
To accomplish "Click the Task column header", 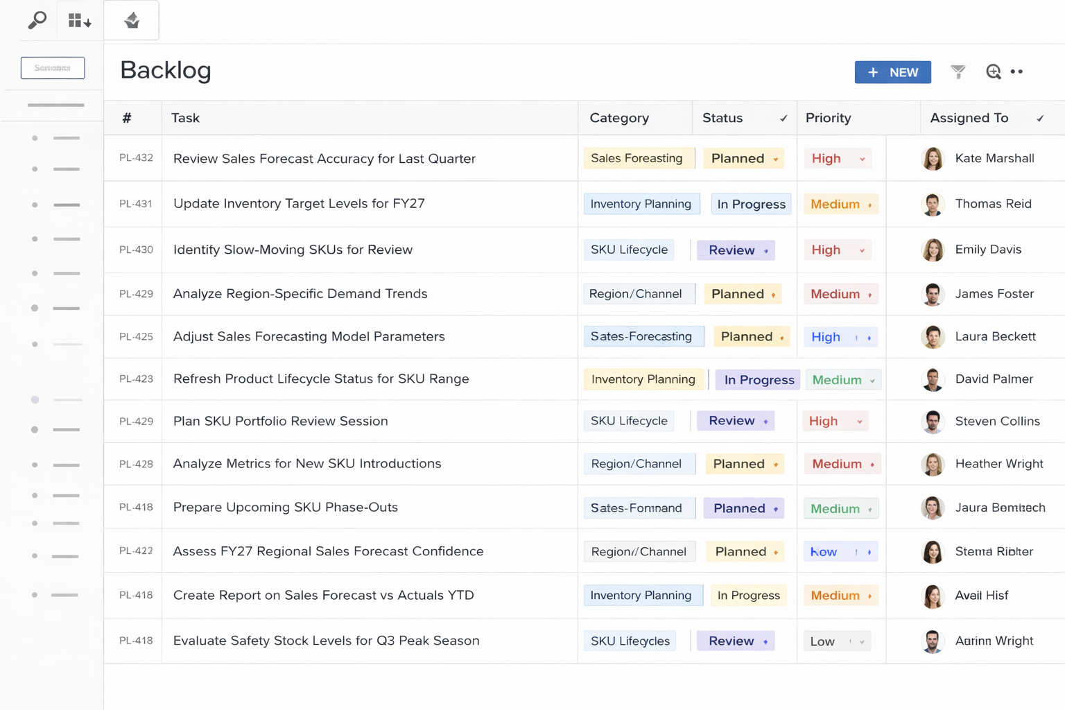I will pyautogui.click(x=185, y=118).
